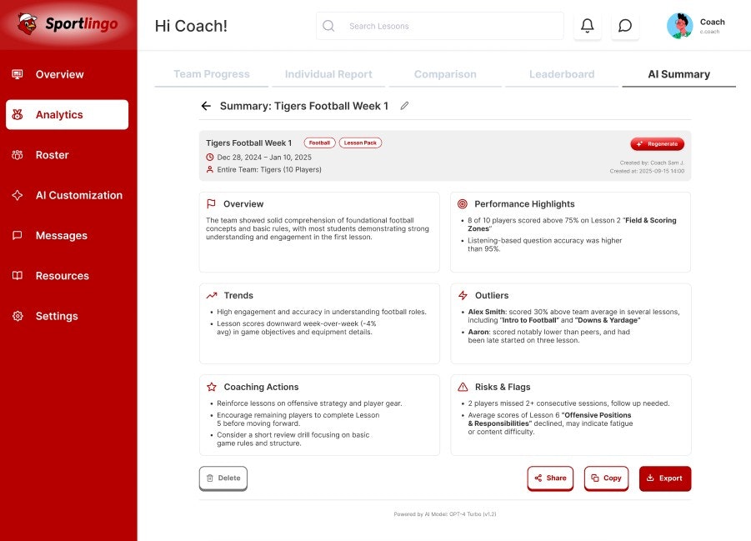The image size is (751, 541).
Task: Click the Overview card flag icon
Action: pos(211,203)
